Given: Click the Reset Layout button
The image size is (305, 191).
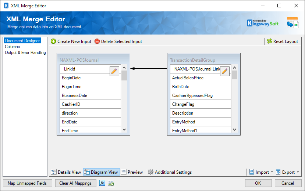Looking at the screenshot, I should click(x=282, y=42).
